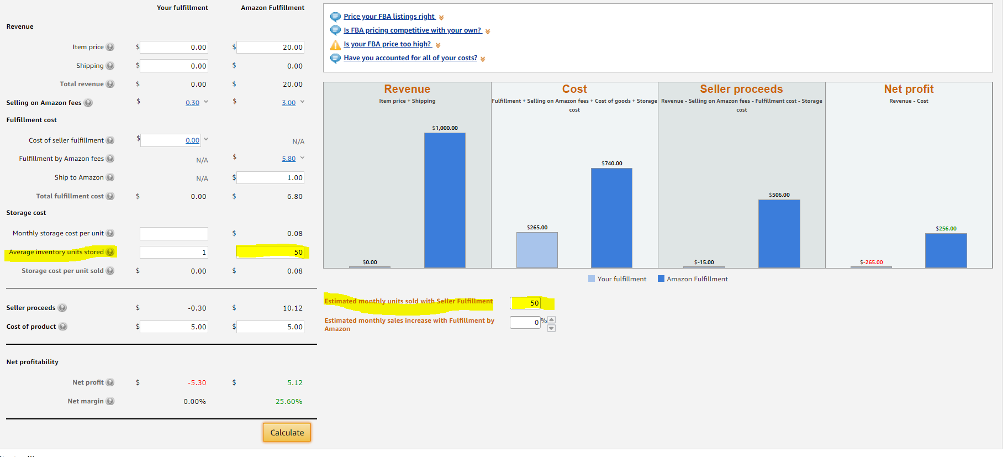
Task: Increase the sales increase percentage with up arrow
Action: click(551, 319)
